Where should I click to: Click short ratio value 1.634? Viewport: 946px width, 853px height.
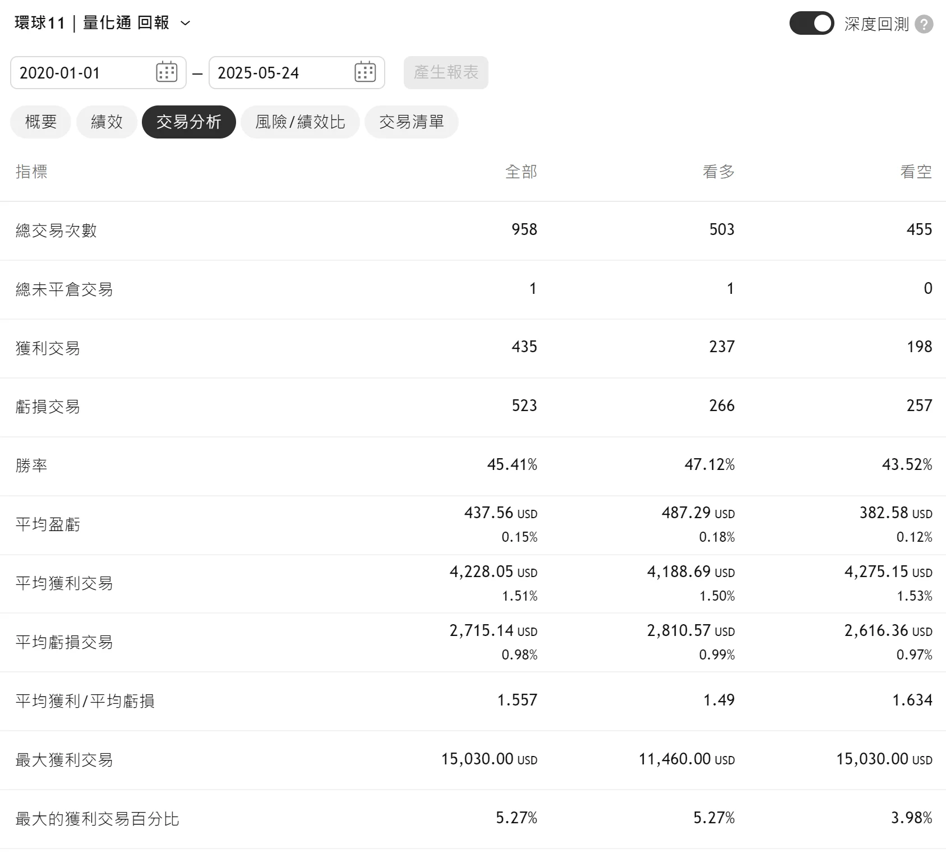coord(912,700)
